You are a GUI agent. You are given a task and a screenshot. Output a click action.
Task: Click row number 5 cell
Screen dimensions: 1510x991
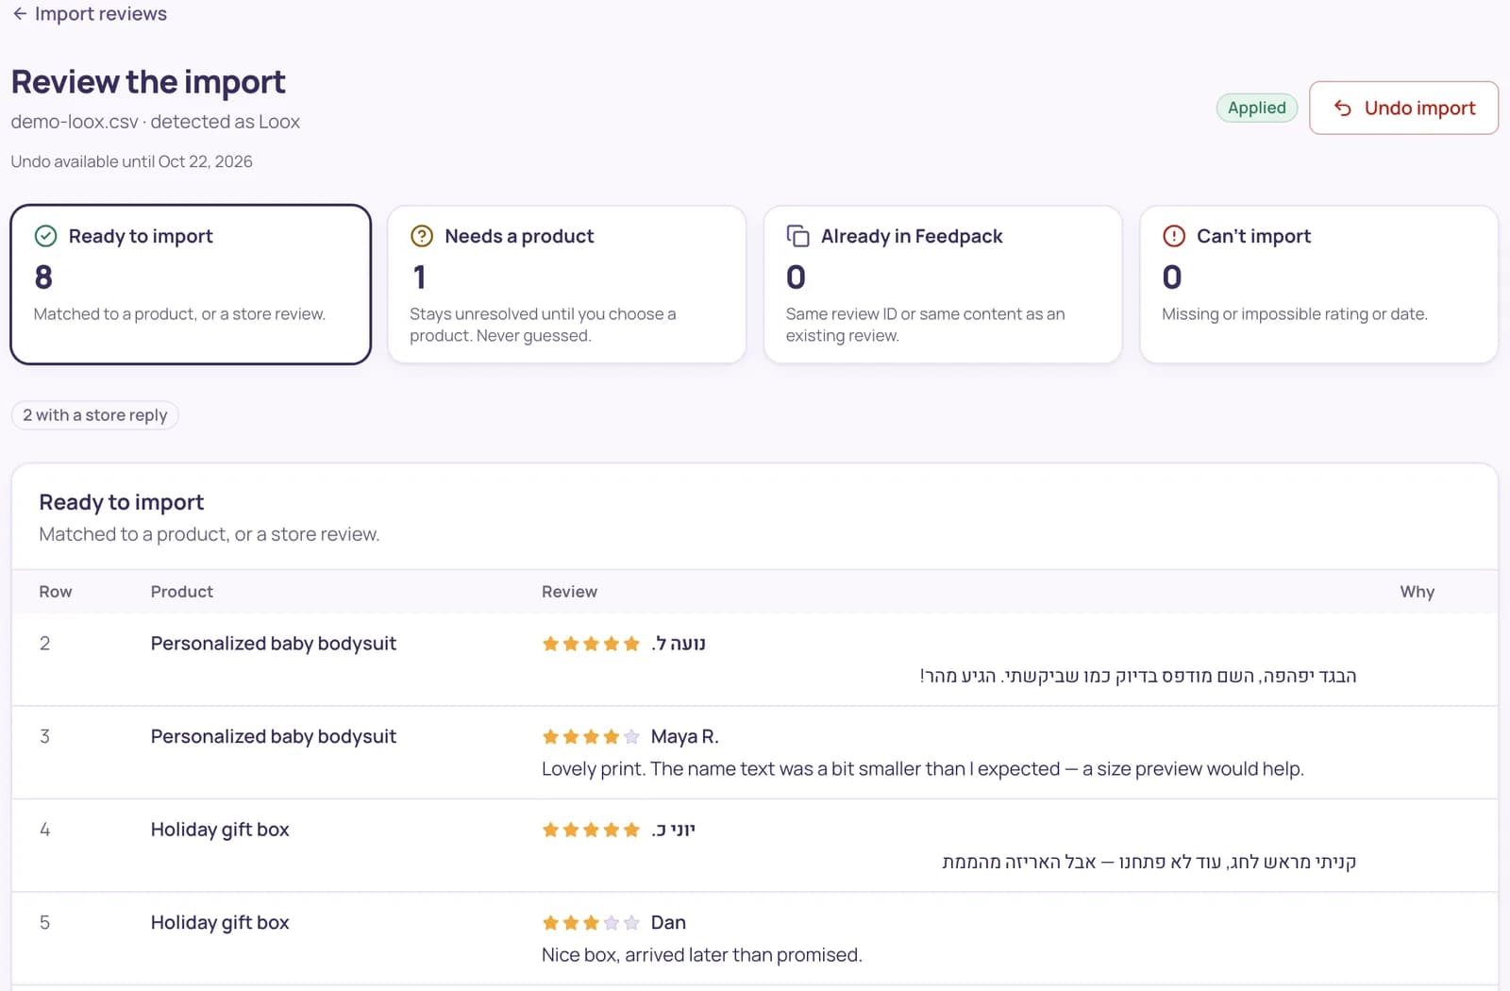(x=44, y=922)
